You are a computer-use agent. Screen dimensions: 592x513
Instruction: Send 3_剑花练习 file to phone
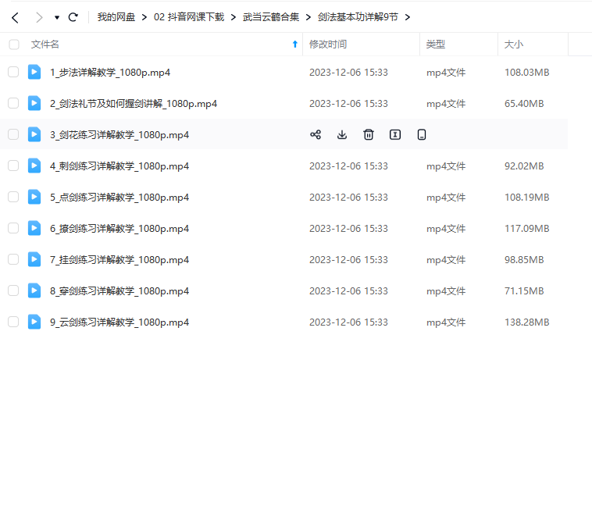point(422,135)
